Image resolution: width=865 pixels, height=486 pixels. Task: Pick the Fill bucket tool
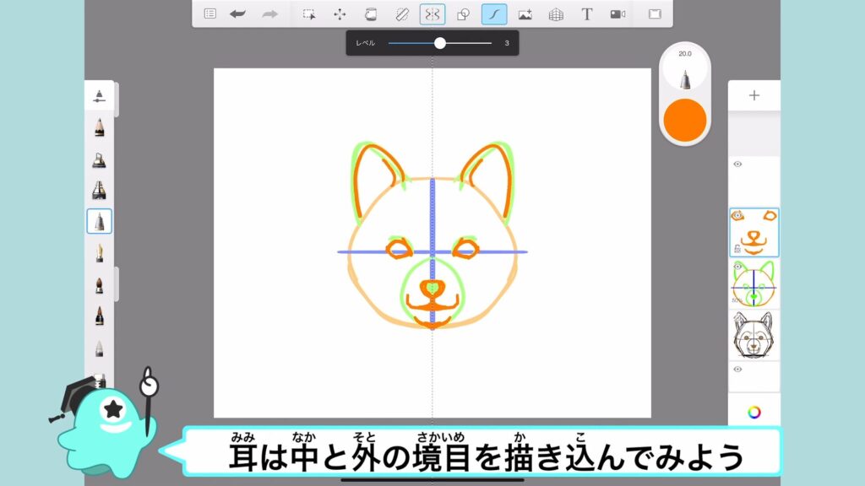click(x=370, y=13)
